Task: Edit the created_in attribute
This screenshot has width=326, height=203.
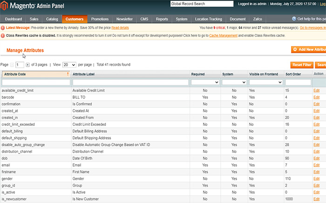Action: coord(316,118)
